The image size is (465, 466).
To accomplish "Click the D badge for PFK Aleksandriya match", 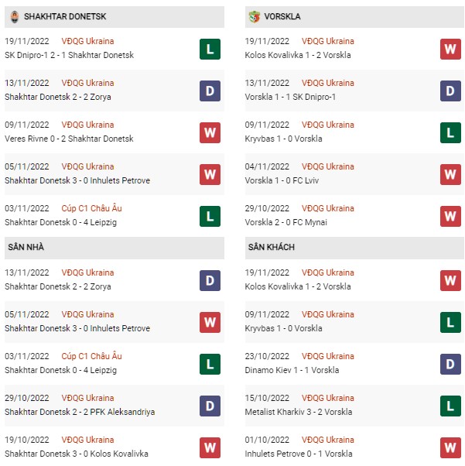I will [210, 406].
